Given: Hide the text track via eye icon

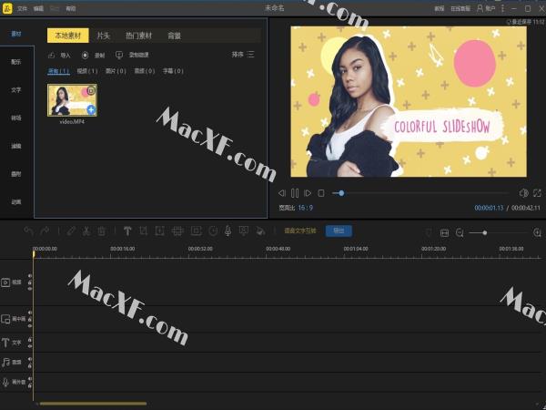Looking at the screenshot, I should [x=30, y=346].
